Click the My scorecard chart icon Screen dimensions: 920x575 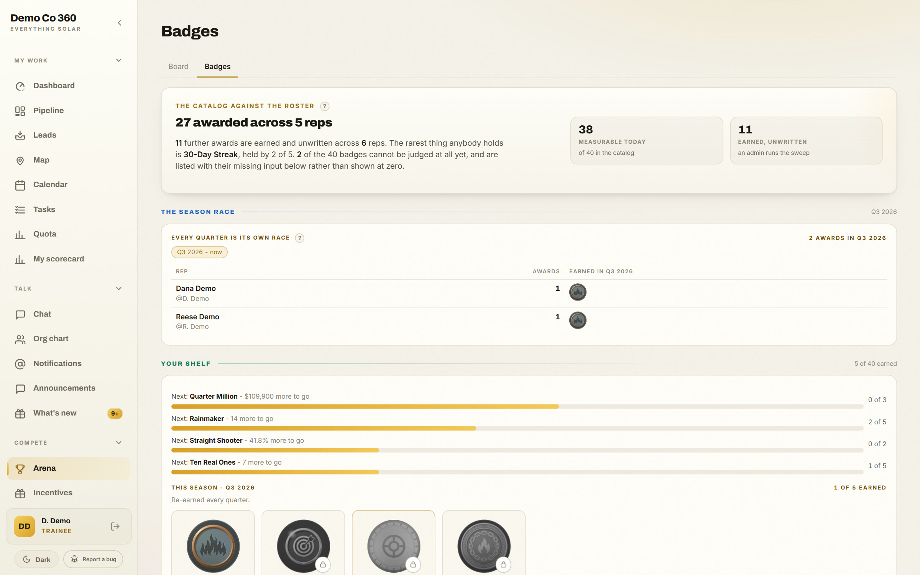20,259
